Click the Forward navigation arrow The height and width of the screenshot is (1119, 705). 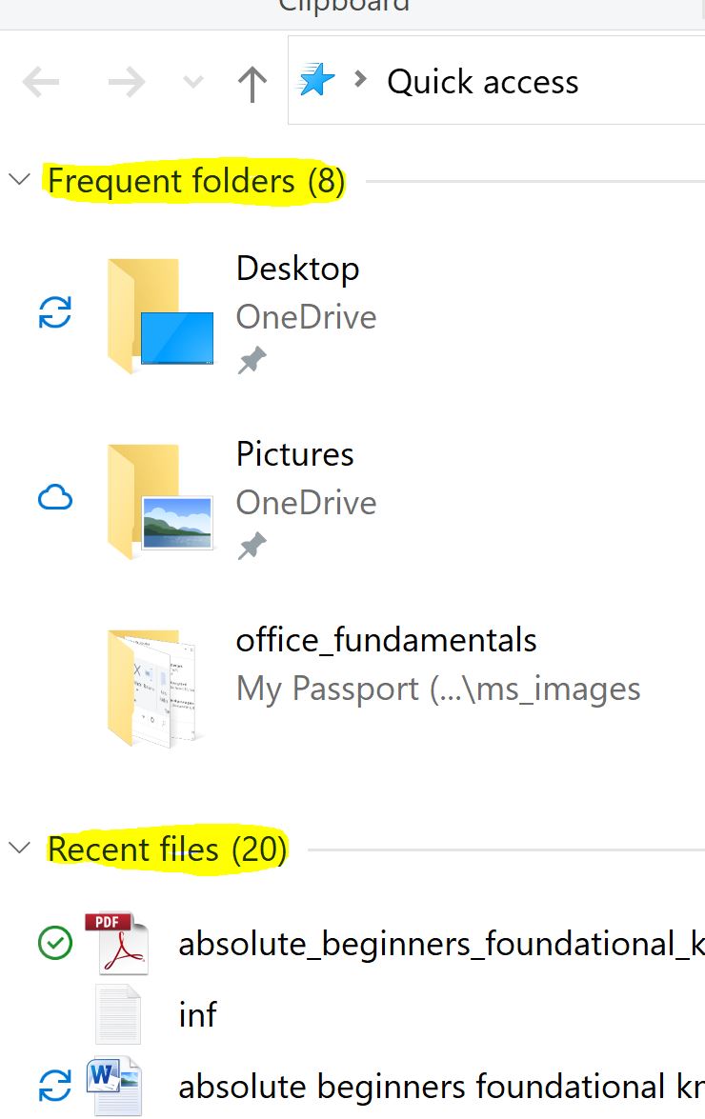coord(127,83)
